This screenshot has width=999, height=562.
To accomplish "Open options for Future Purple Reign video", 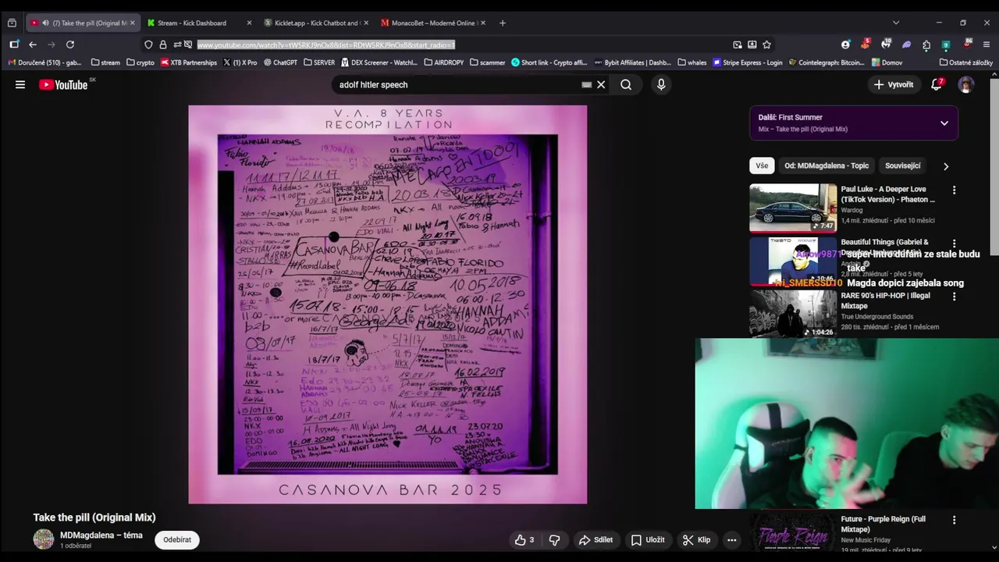I will click(x=954, y=520).
